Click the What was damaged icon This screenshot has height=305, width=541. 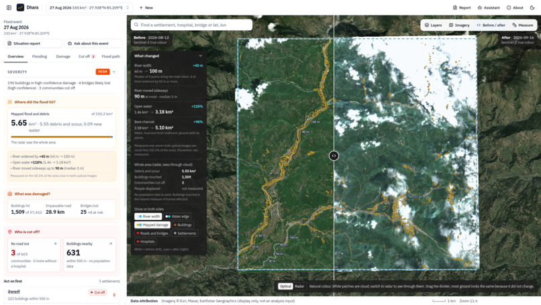[9, 194]
